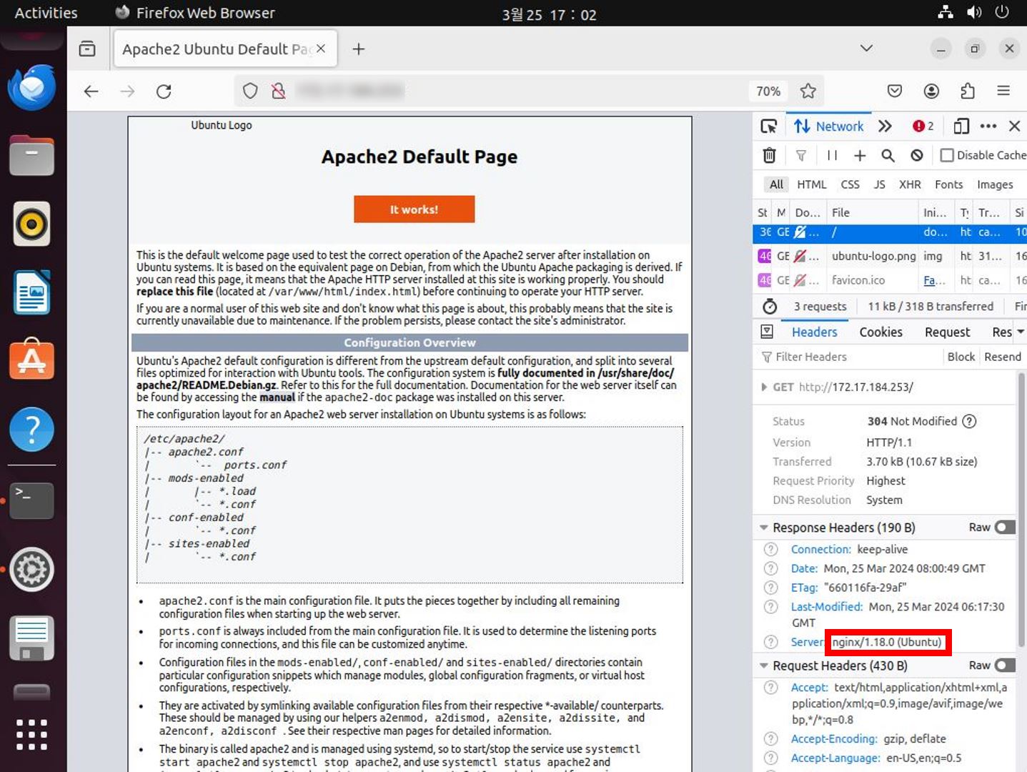Image resolution: width=1027 pixels, height=772 pixels.
Task: Add new request with plus icon
Action: tap(860, 155)
